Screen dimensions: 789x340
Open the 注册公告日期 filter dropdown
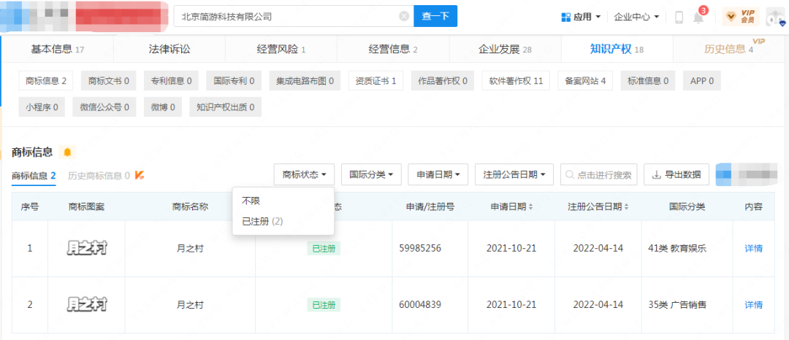click(514, 174)
